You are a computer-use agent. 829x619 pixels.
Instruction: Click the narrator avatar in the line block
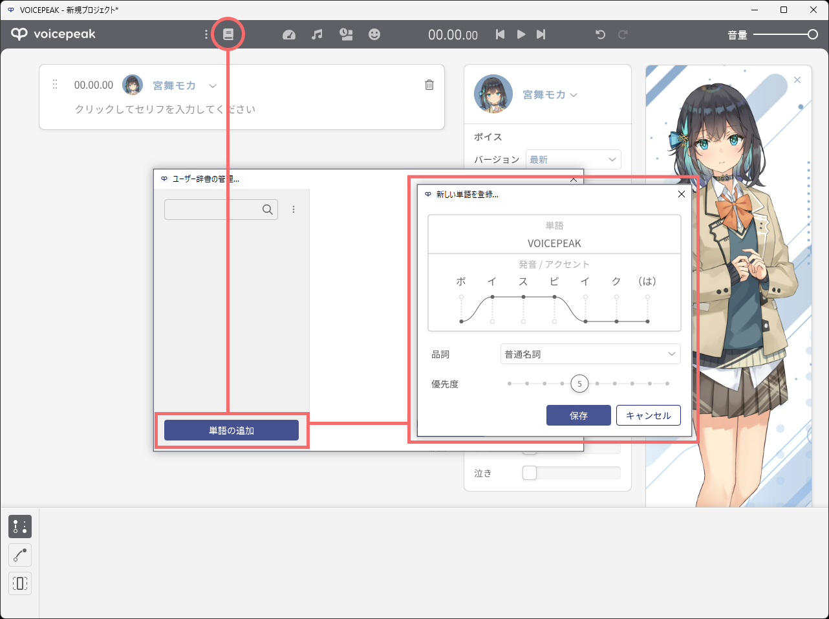point(133,85)
